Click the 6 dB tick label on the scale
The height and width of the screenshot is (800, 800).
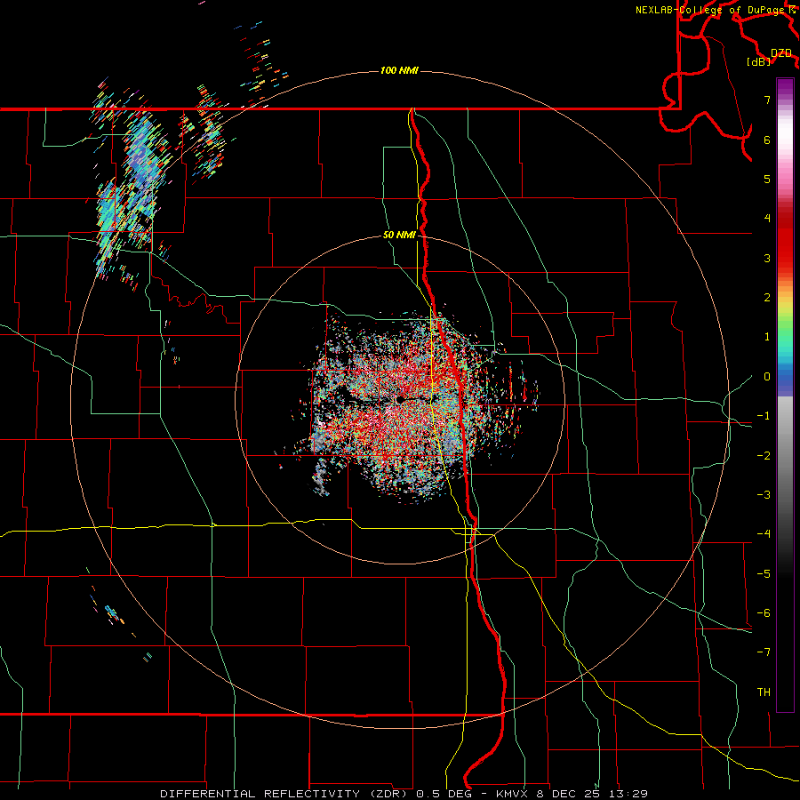[767, 140]
